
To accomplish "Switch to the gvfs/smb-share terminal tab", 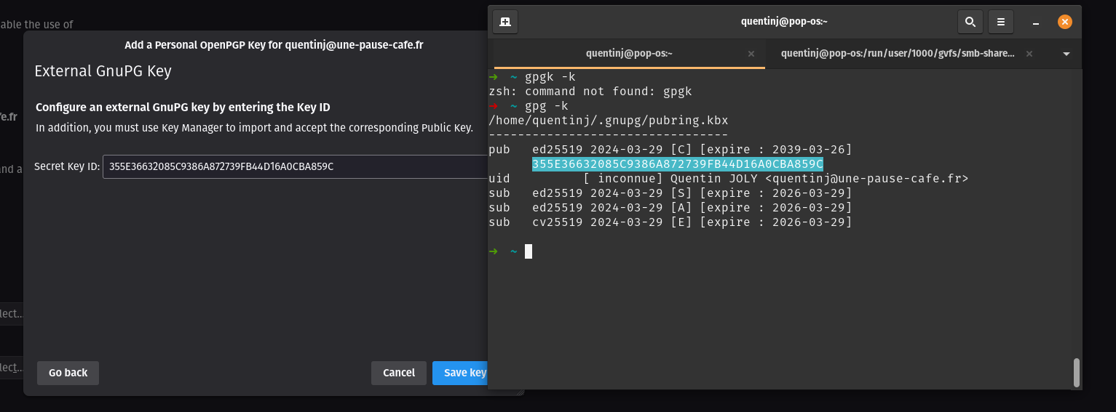I will click(897, 54).
